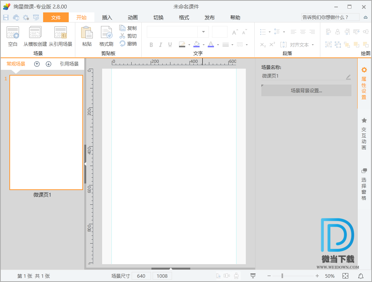Move scene down arrow button
Image resolution: width=372 pixels, height=282 pixels.
pos(49,64)
